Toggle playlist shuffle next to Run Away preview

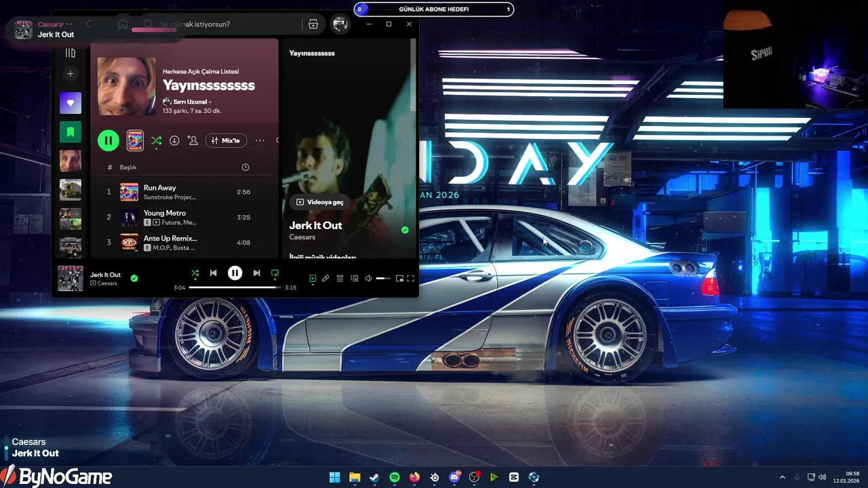[157, 140]
